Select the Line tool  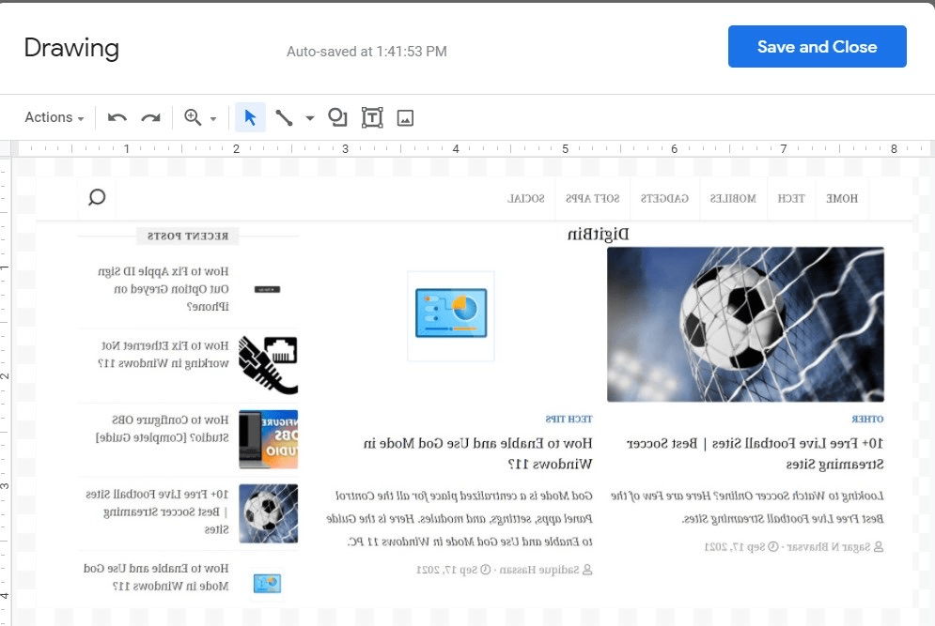click(284, 117)
